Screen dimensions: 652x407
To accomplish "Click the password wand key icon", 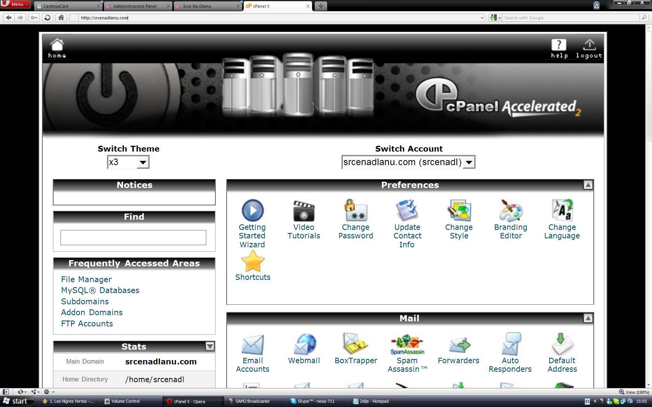I will click(34, 17).
